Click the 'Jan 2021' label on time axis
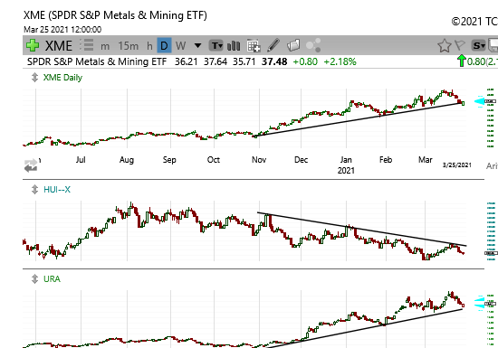Viewport: 498px width, 348px height. click(x=346, y=165)
